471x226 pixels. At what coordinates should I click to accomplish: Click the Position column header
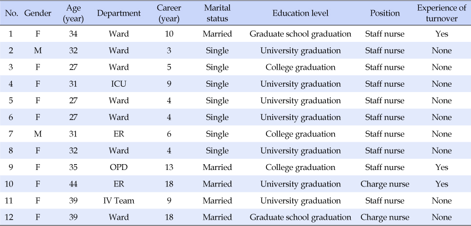tap(385, 13)
